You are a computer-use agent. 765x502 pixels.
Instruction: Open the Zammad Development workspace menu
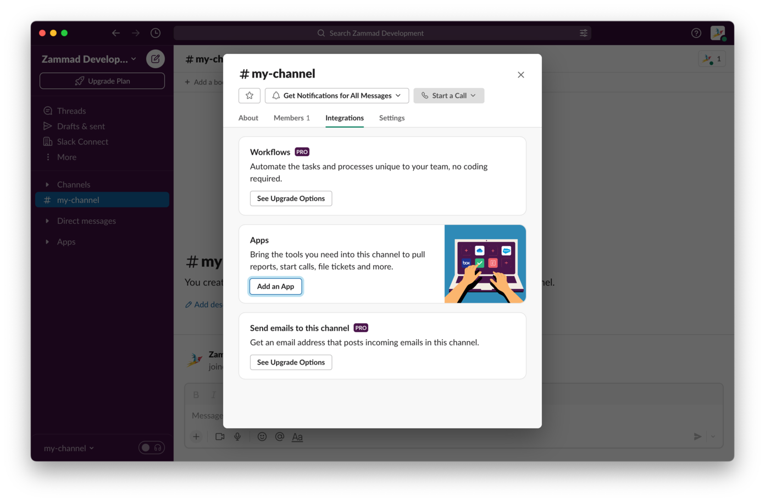[89, 59]
